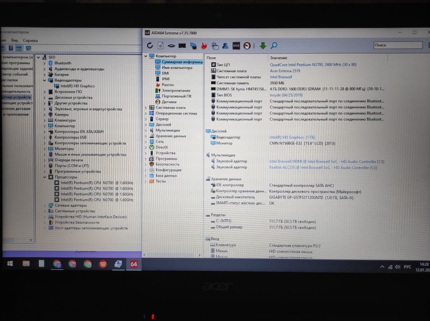Select Сетевые адаптеры in Device Manager
430x321 pixels.
pyautogui.click(x=70, y=206)
